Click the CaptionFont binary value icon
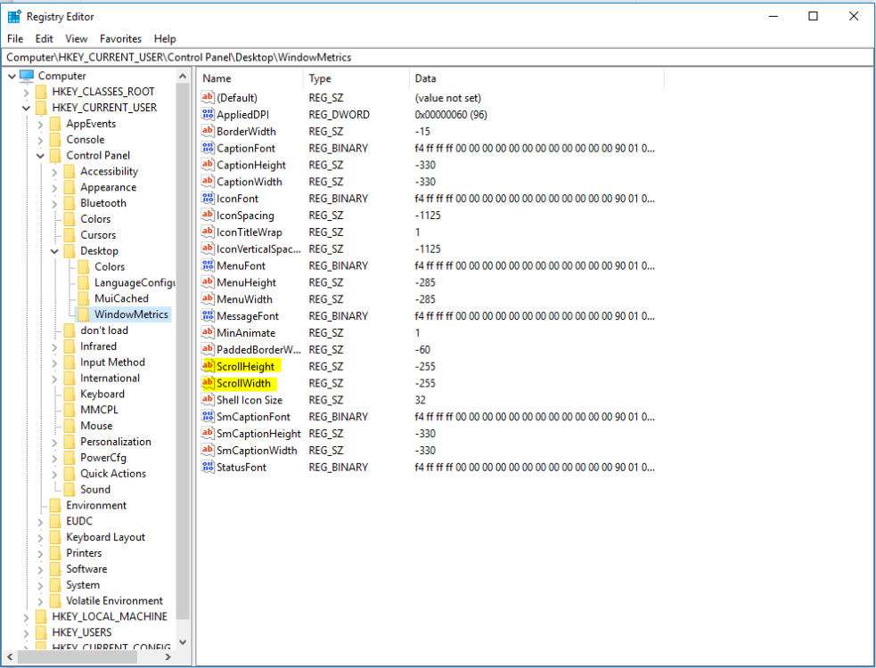The height and width of the screenshot is (668, 876). [x=209, y=149]
